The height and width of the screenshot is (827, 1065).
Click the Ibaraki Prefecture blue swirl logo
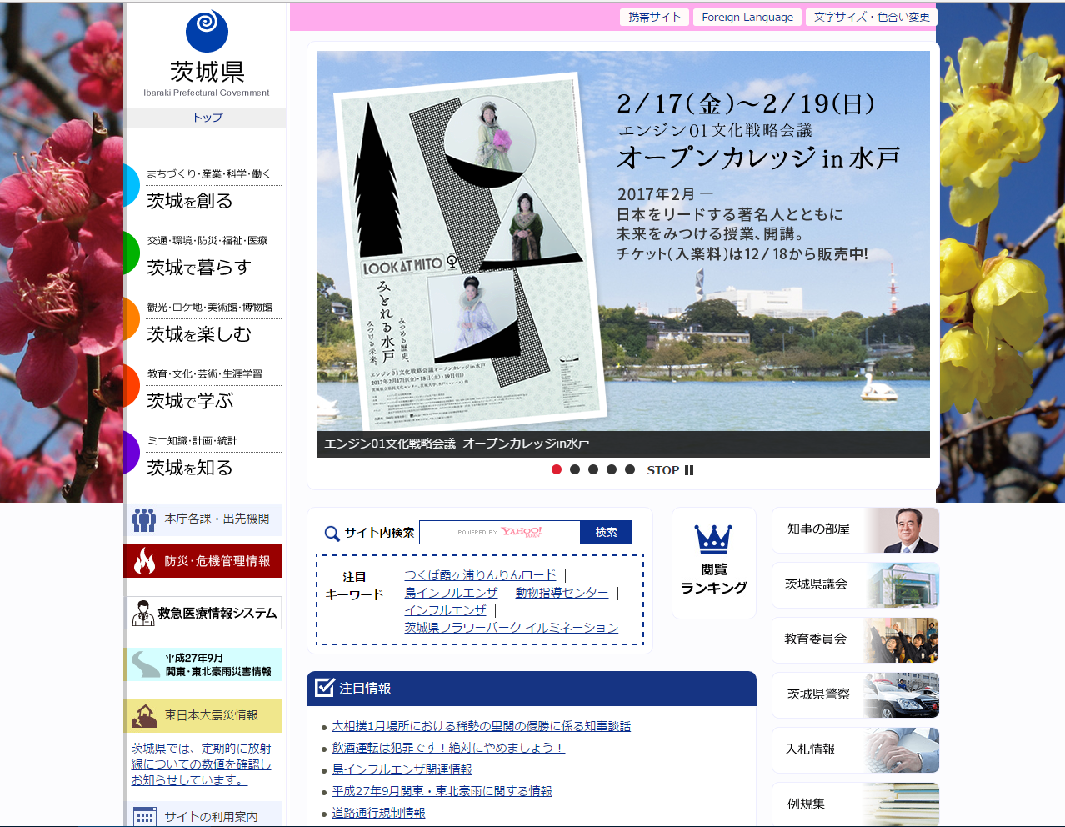207,32
